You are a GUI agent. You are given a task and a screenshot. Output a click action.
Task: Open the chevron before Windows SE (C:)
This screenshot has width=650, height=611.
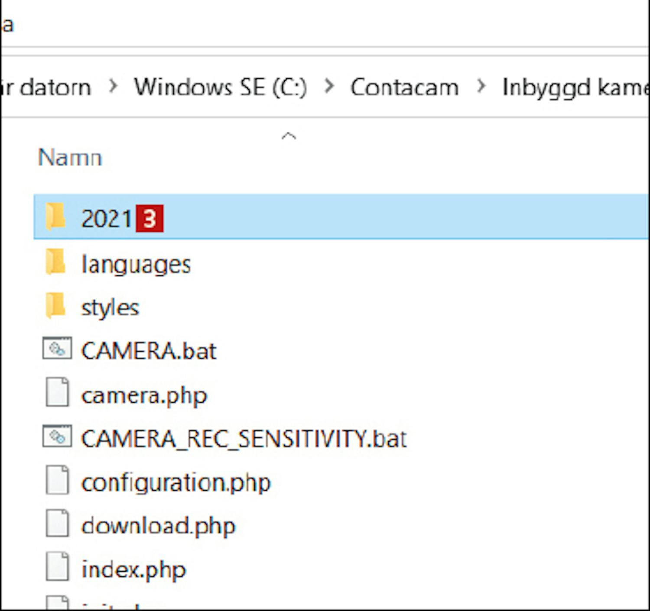point(113,86)
